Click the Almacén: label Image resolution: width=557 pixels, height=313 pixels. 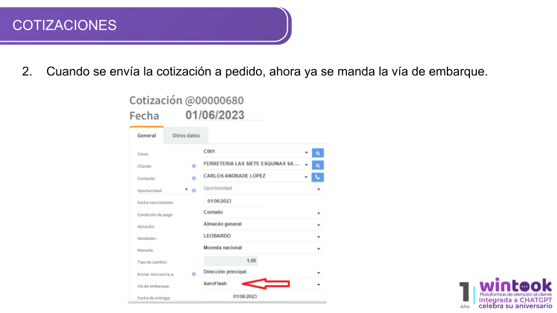pos(146,227)
